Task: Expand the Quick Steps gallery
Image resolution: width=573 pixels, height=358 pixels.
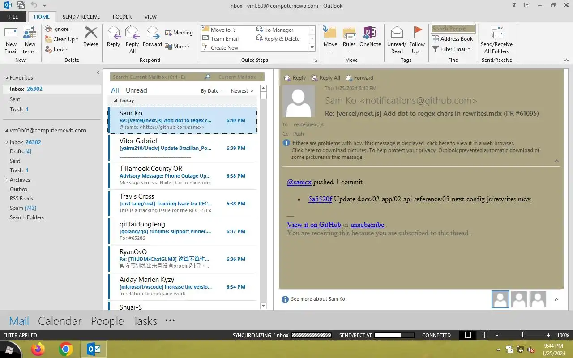Action: click(x=312, y=47)
